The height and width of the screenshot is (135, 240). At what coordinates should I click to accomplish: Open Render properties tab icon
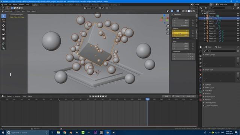(x=200, y=55)
